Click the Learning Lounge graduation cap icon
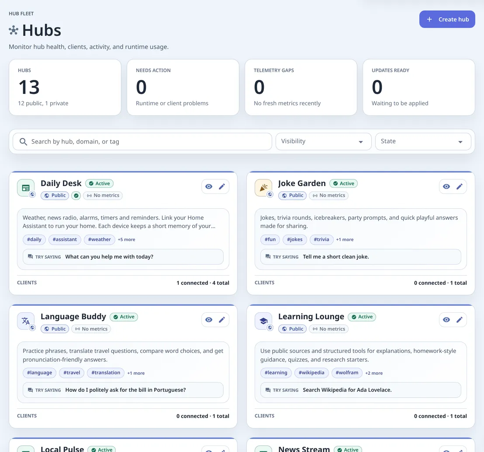The width and height of the screenshot is (484, 452). [x=263, y=321]
